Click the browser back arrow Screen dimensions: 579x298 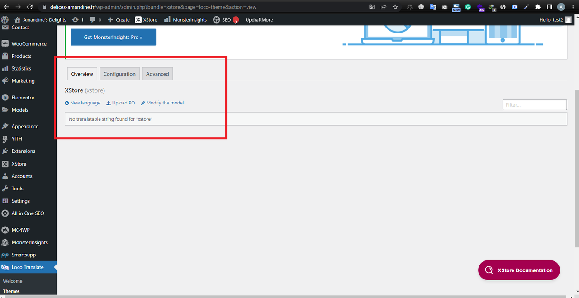[6, 7]
